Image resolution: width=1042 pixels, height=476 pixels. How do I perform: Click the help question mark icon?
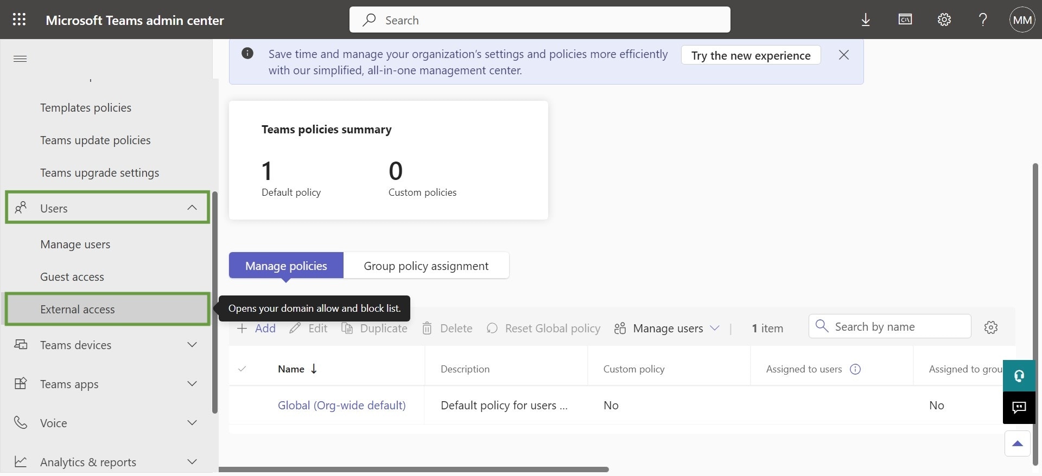(983, 20)
